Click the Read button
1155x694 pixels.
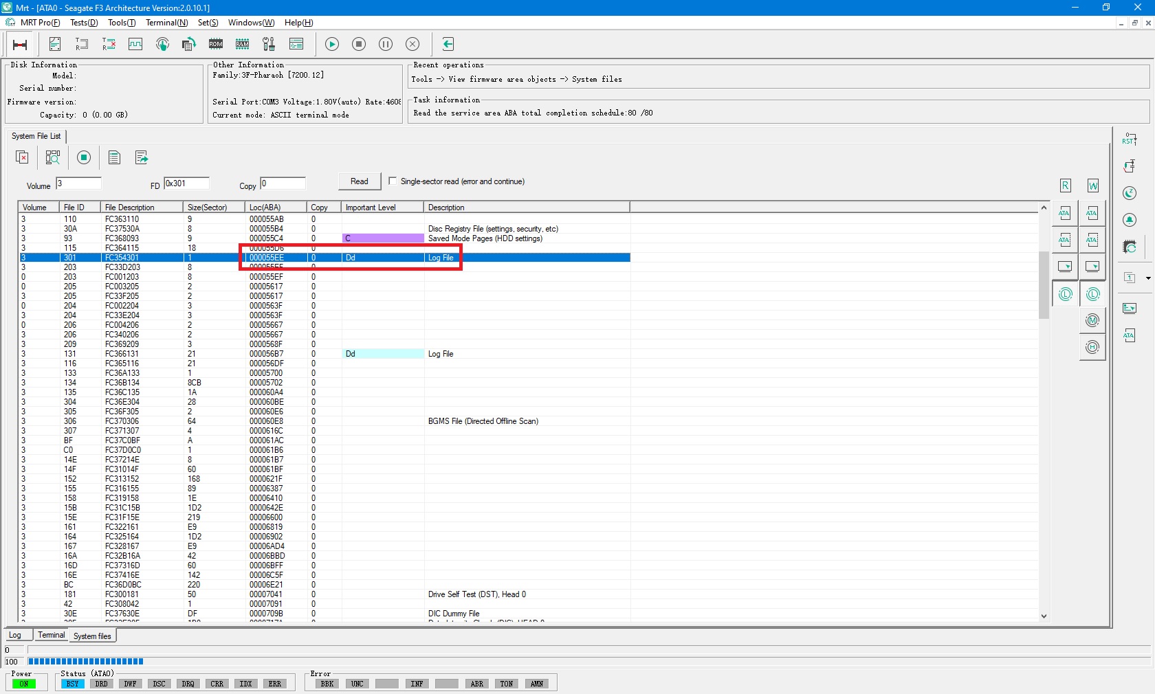(x=360, y=181)
